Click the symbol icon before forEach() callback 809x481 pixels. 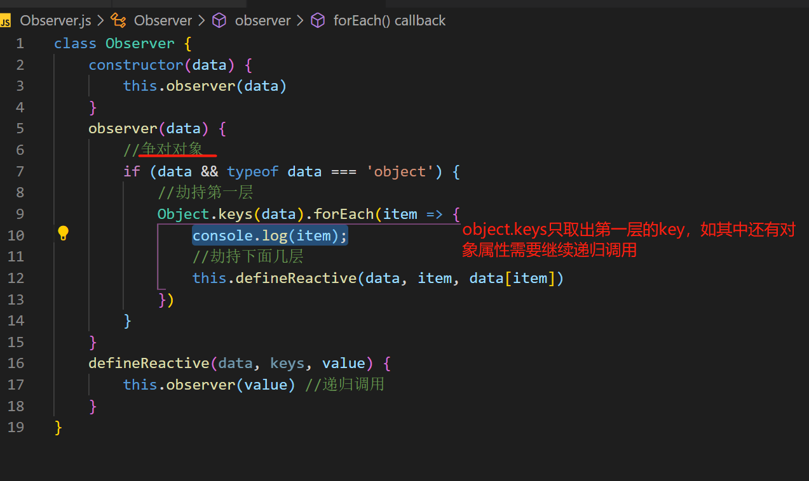pyautogui.click(x=318, y=20)
